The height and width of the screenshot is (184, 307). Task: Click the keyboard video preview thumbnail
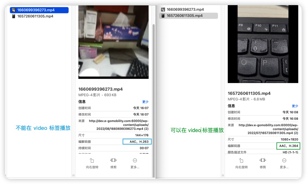point(263,44)
